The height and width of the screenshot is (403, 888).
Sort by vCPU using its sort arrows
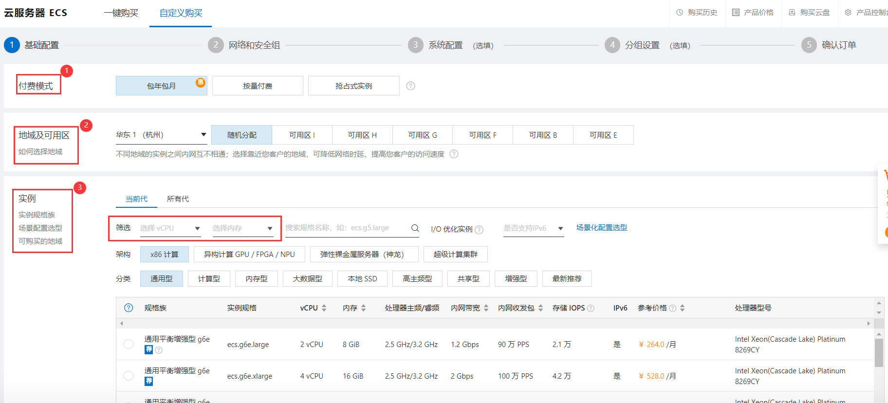[324, 308]
